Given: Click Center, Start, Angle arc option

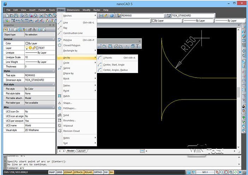Looking at the screenshot, I should click(114, 65).
